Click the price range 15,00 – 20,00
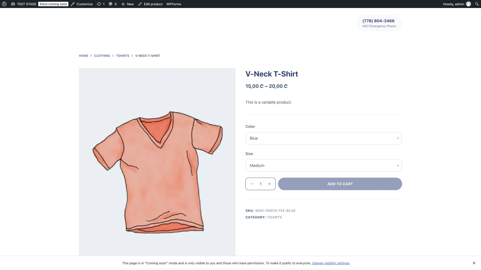The height and width of the screenshot is (270, 481). coord(267,86)
